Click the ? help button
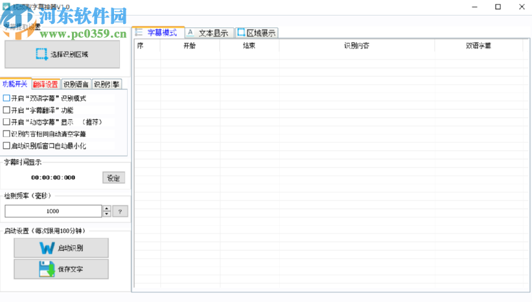This screenshot has width=532, height=302. tap(120, 211)
